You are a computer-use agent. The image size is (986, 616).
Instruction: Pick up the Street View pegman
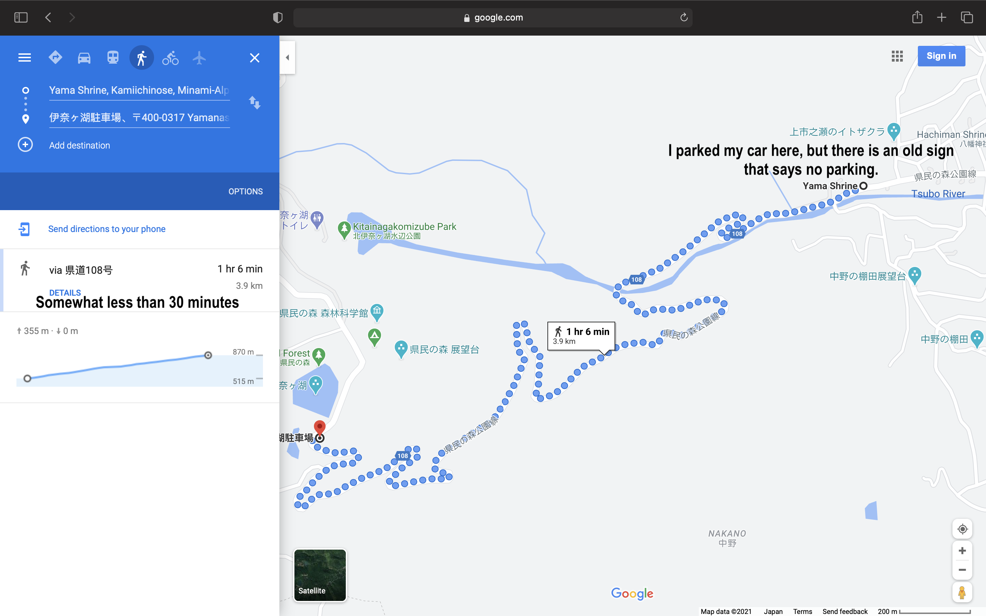(x=962, y=592)
